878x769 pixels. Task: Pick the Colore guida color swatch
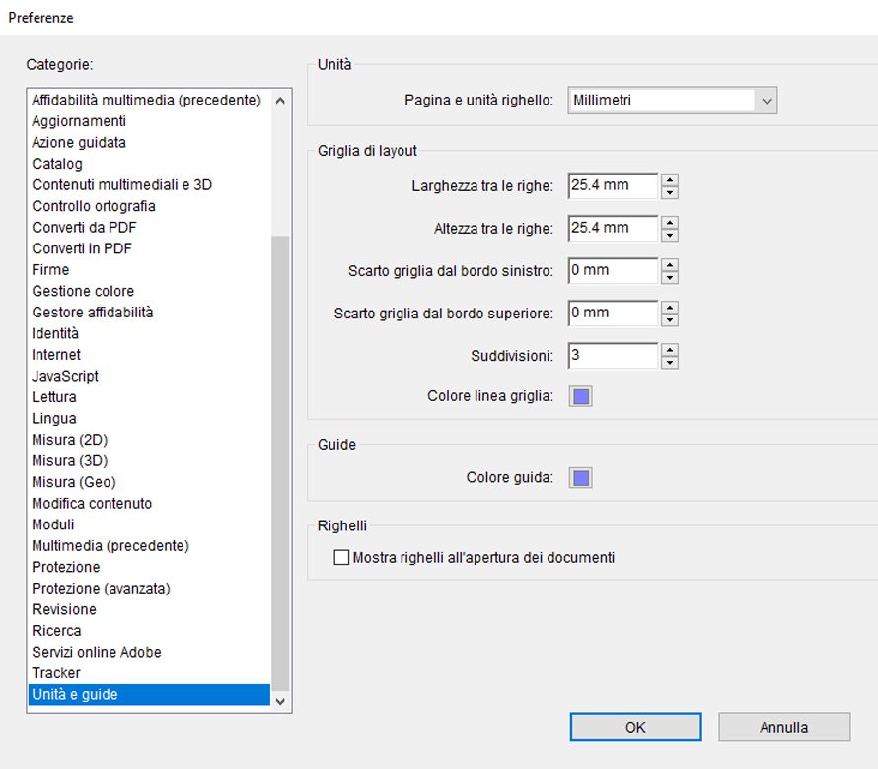coord(581,478)
